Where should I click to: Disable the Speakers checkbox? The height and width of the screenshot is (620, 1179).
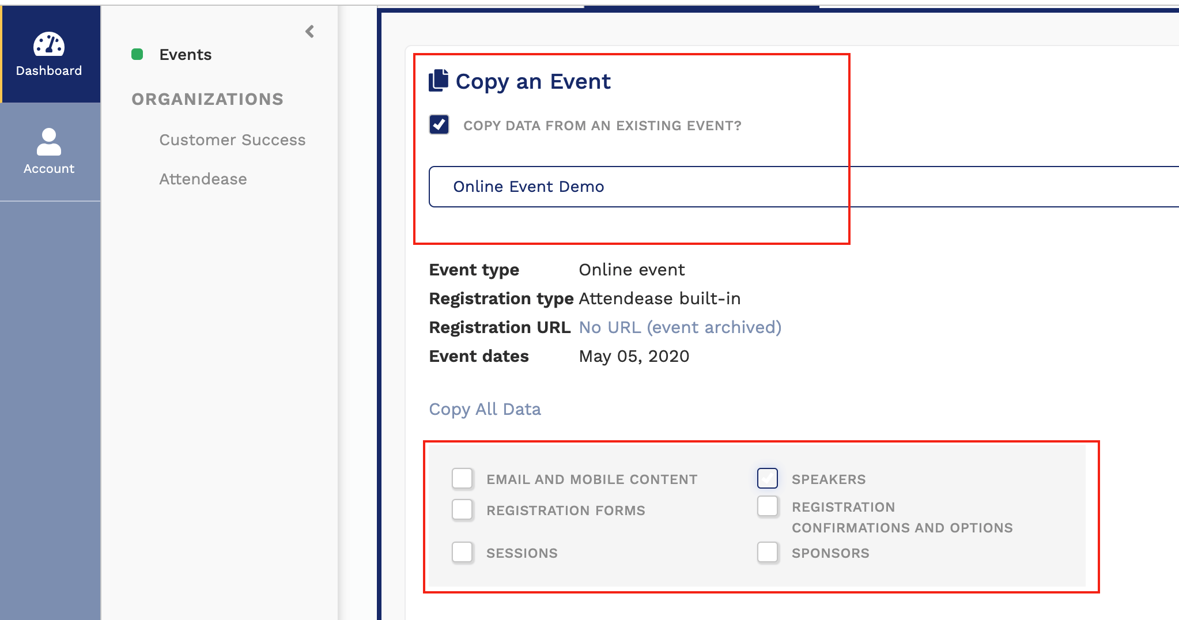pyautogui.click(x=768, y=478)
